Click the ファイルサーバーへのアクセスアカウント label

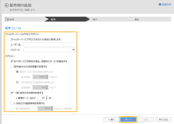[x=22, y=34]
